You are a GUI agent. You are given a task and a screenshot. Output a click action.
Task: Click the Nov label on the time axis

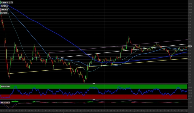coord(84,111)
